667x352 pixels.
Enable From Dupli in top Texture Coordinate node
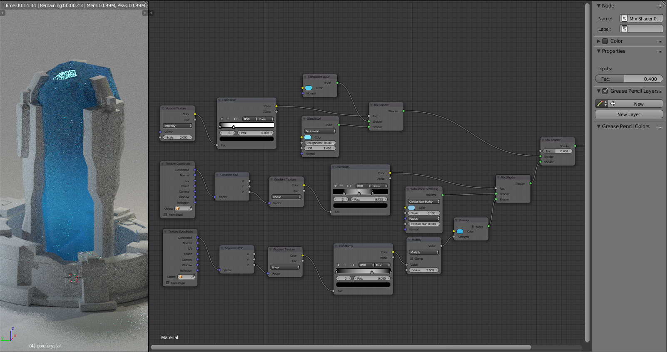click(x=165, y=215)
